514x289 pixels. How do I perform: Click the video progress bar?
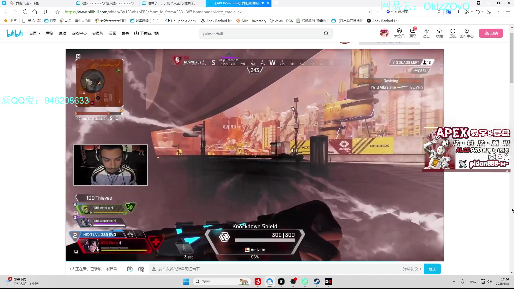255,261
